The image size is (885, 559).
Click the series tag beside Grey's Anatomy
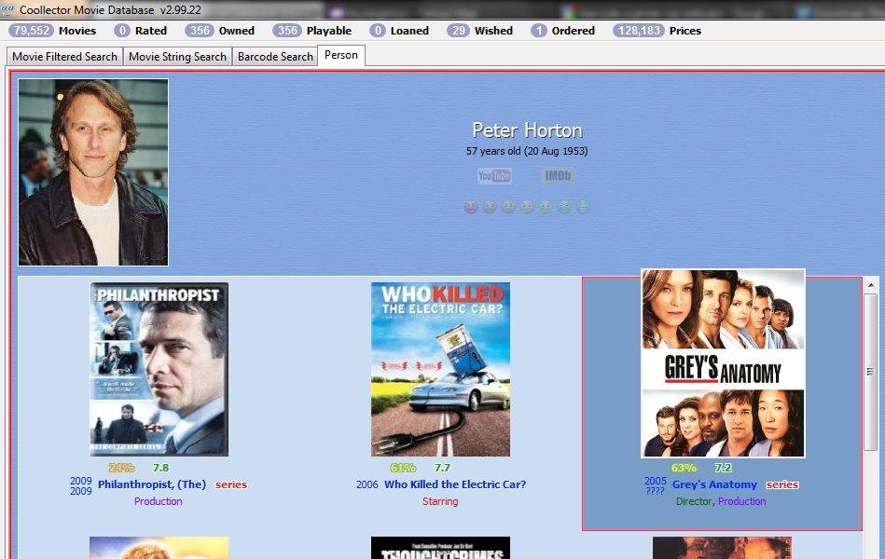[782, 484]
